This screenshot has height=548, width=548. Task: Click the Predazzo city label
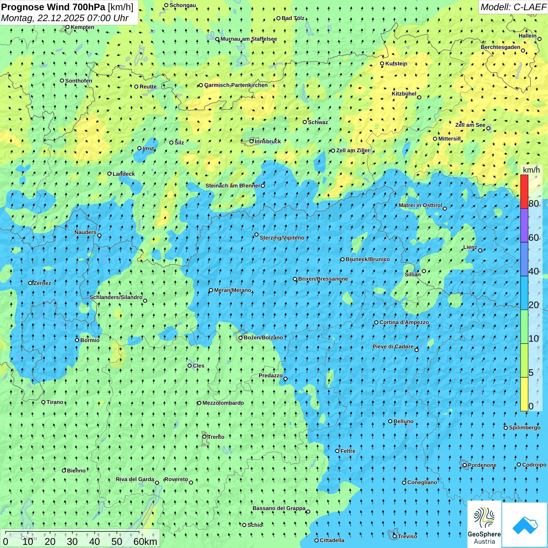tap(270, 375)
